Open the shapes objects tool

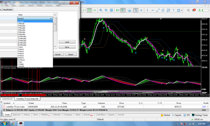tap(178, 10)
